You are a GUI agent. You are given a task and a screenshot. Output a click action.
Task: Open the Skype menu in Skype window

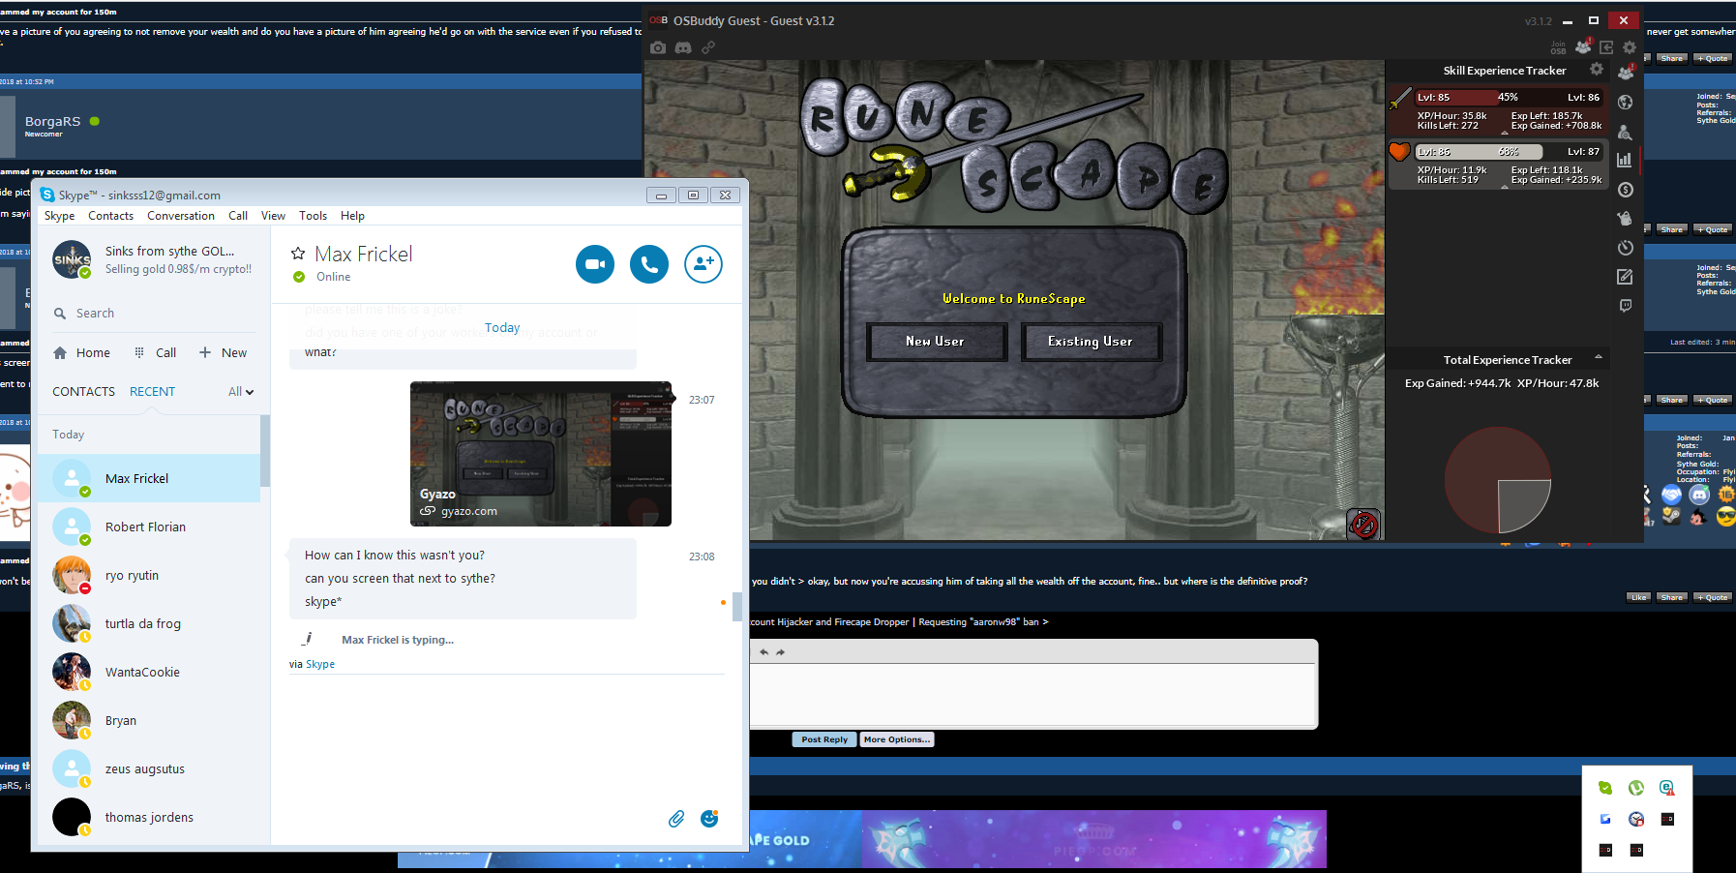pyautogui.click(x=59, y=216)
